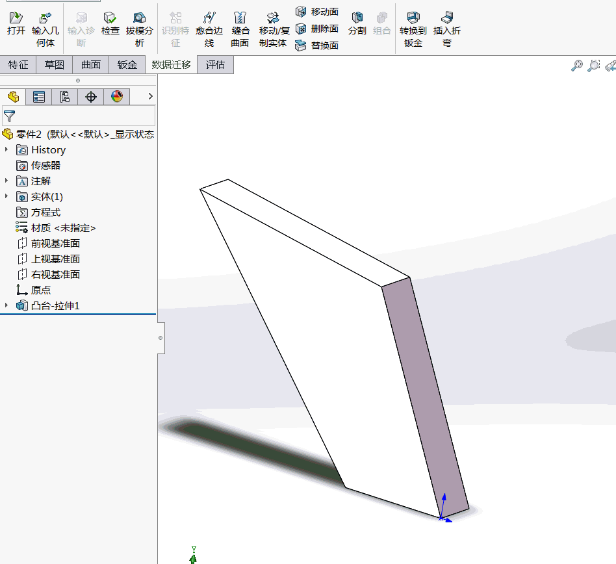This screenshot has height=564, width=616.
Task: Expand the 注解 annotations folder
Action: (x=6, y=181)
